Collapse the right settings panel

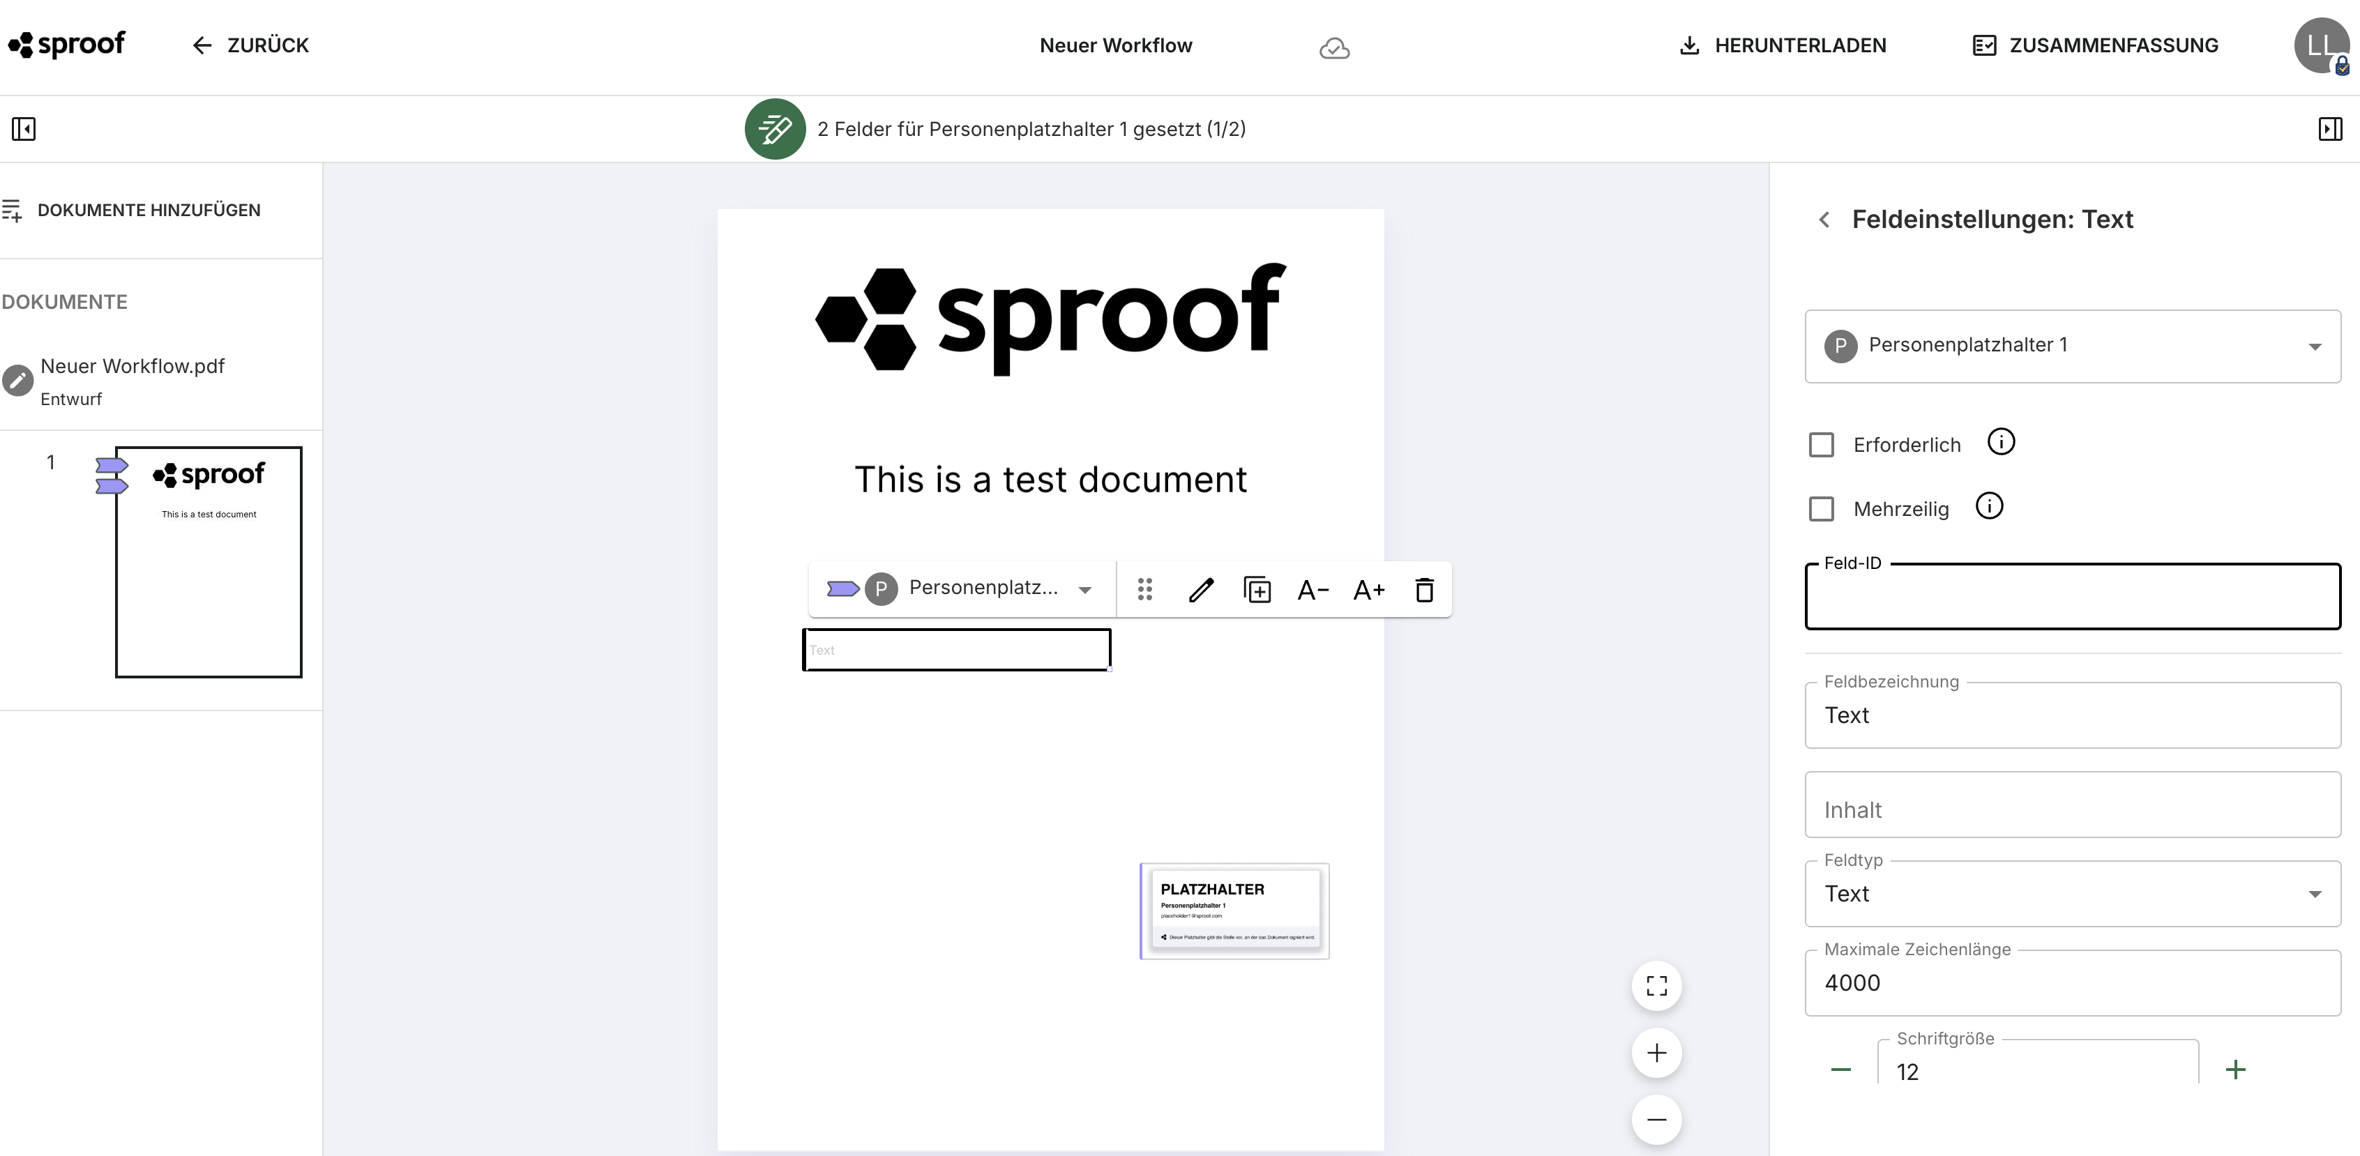click(2330, 129)
